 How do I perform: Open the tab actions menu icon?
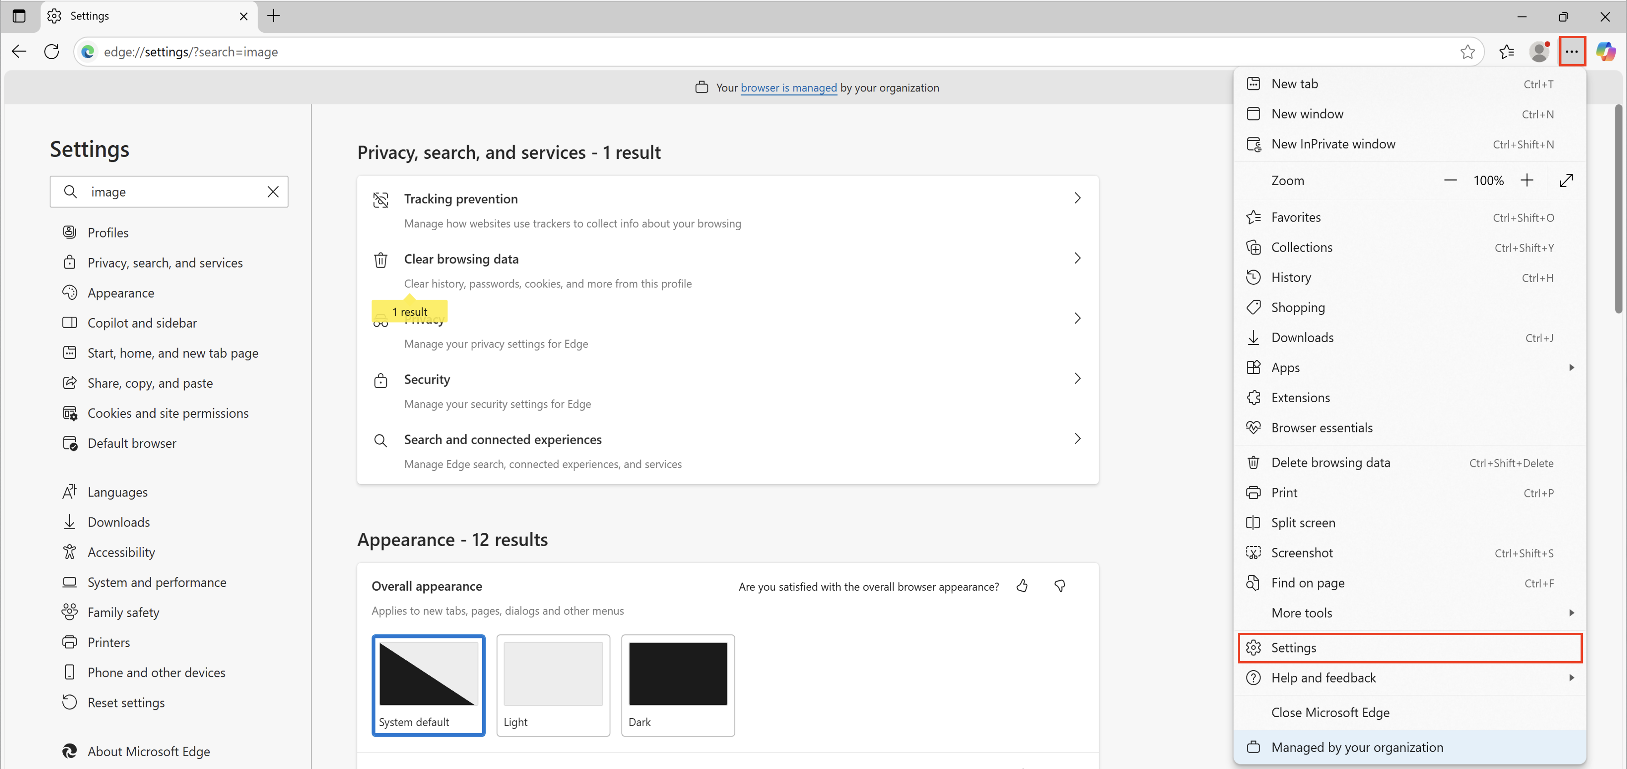pyautogui.click(x=19, y=16)
